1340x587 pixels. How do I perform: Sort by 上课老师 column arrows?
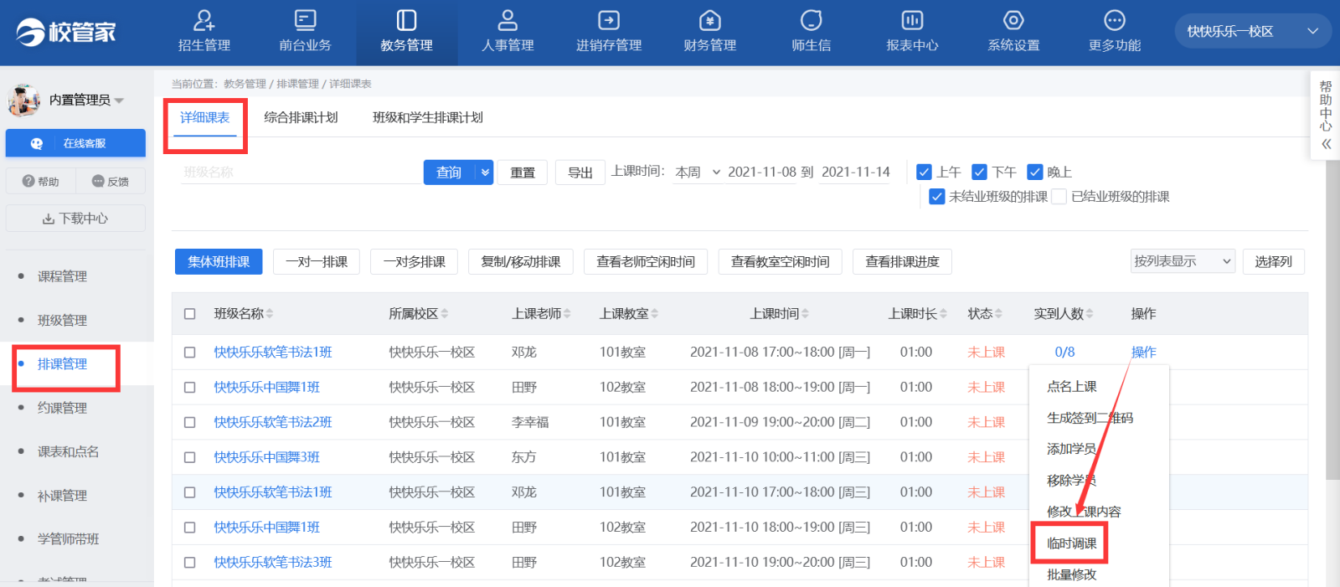tap(567, 314)
